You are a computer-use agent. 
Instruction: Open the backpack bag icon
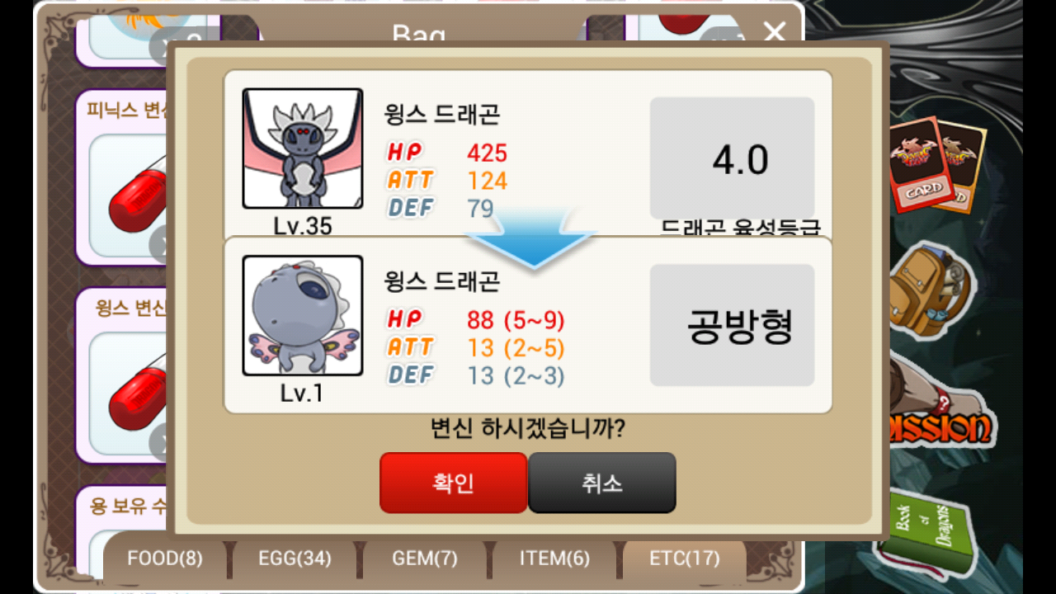coord(933,290)
